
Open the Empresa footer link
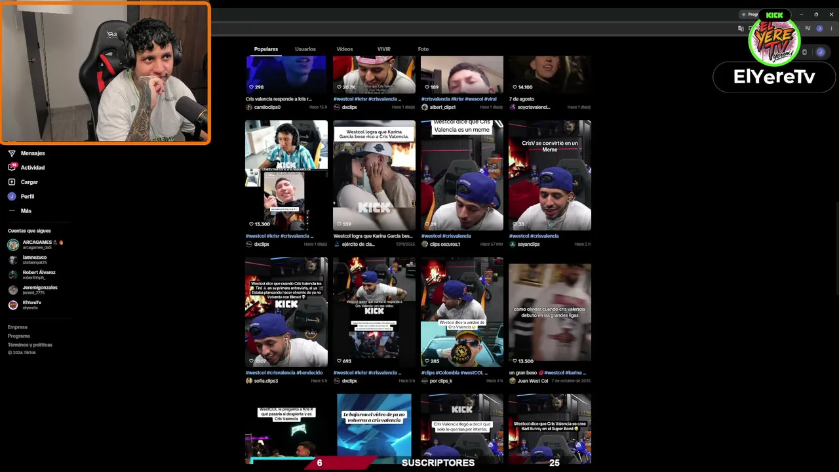pos(18,327)
